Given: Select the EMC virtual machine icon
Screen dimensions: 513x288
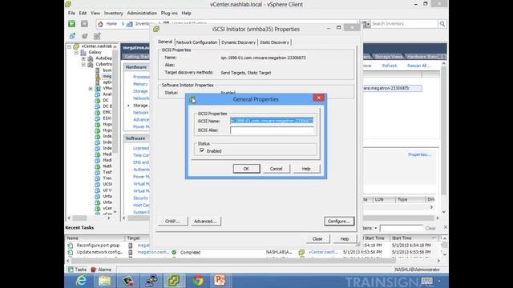Looking at the screenshot, I should [x=98, y=112].
